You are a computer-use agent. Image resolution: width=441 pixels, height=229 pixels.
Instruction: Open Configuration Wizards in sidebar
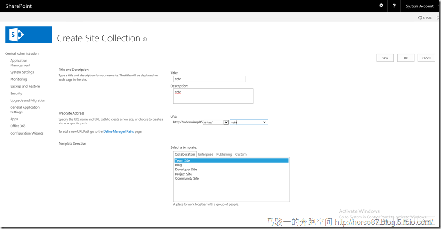27,133
